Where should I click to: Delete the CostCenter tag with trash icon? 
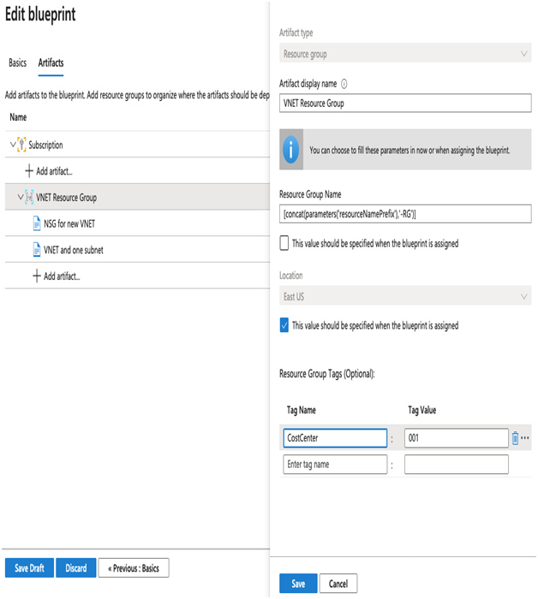pos(515,438)
